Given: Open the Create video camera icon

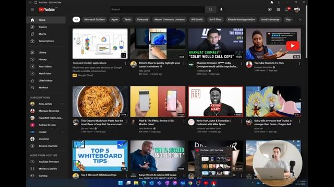Looking at the screenshot, I should coord(270,9).
